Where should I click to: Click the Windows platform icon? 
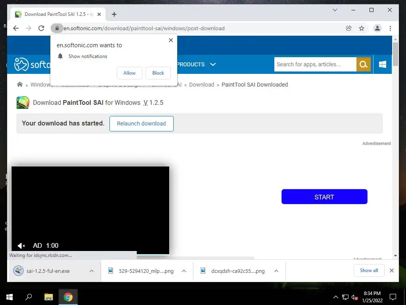tap(383, 64)
